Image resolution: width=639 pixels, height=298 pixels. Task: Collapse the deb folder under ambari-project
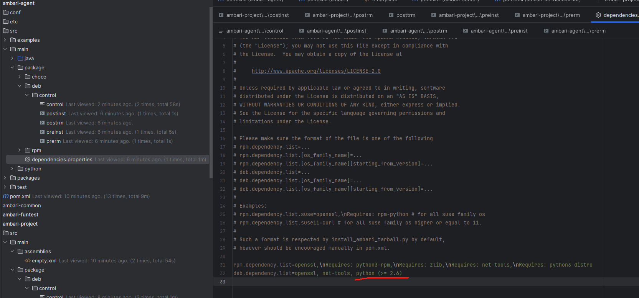click(x=20, y=279)
